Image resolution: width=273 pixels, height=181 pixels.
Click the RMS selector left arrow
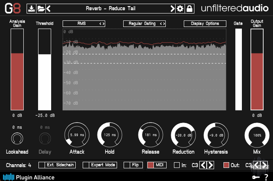click(x=100, y=24)
